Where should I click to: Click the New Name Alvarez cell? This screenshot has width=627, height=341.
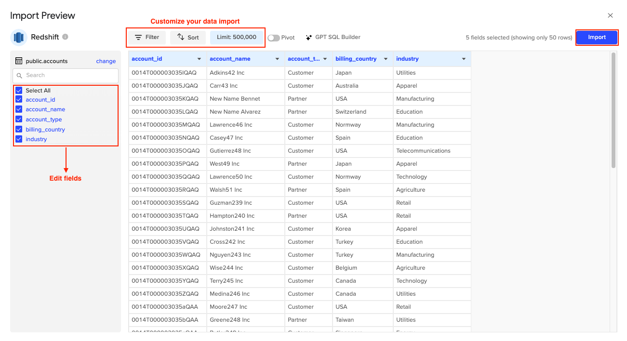[x=245, y=112]
